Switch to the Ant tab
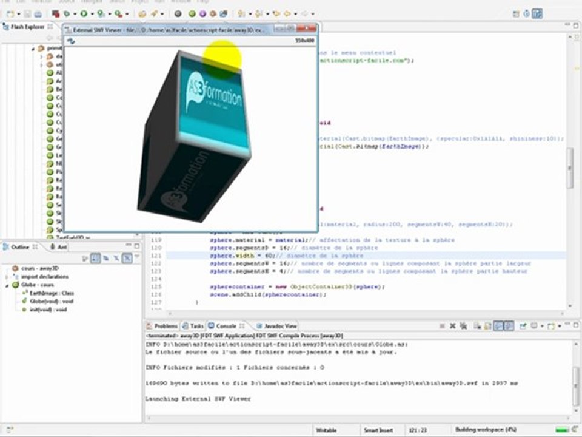Image resolution: width=582 pixels, height=437 pixels. [x=59, y=247]
